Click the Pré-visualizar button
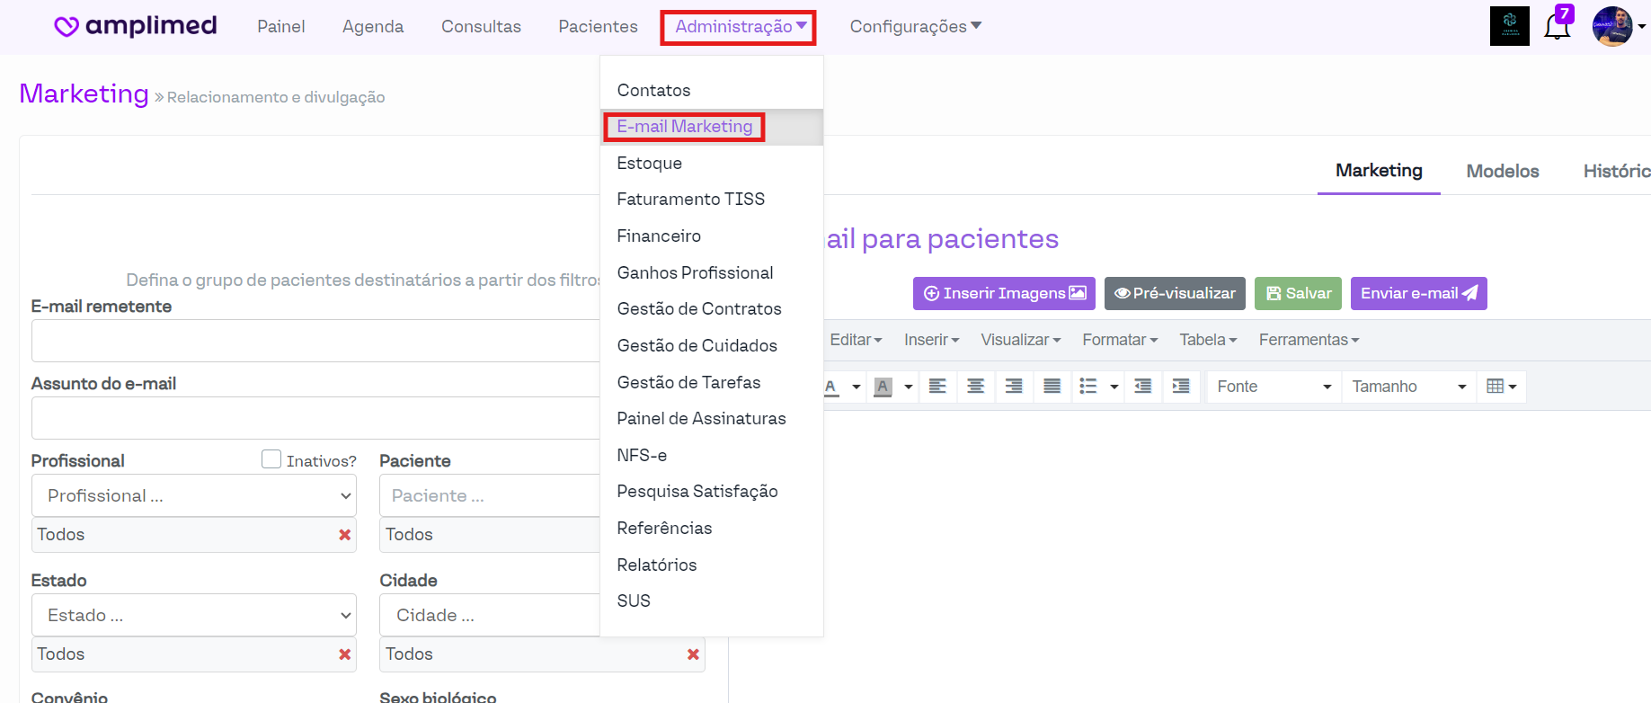 pos(1175,293)
